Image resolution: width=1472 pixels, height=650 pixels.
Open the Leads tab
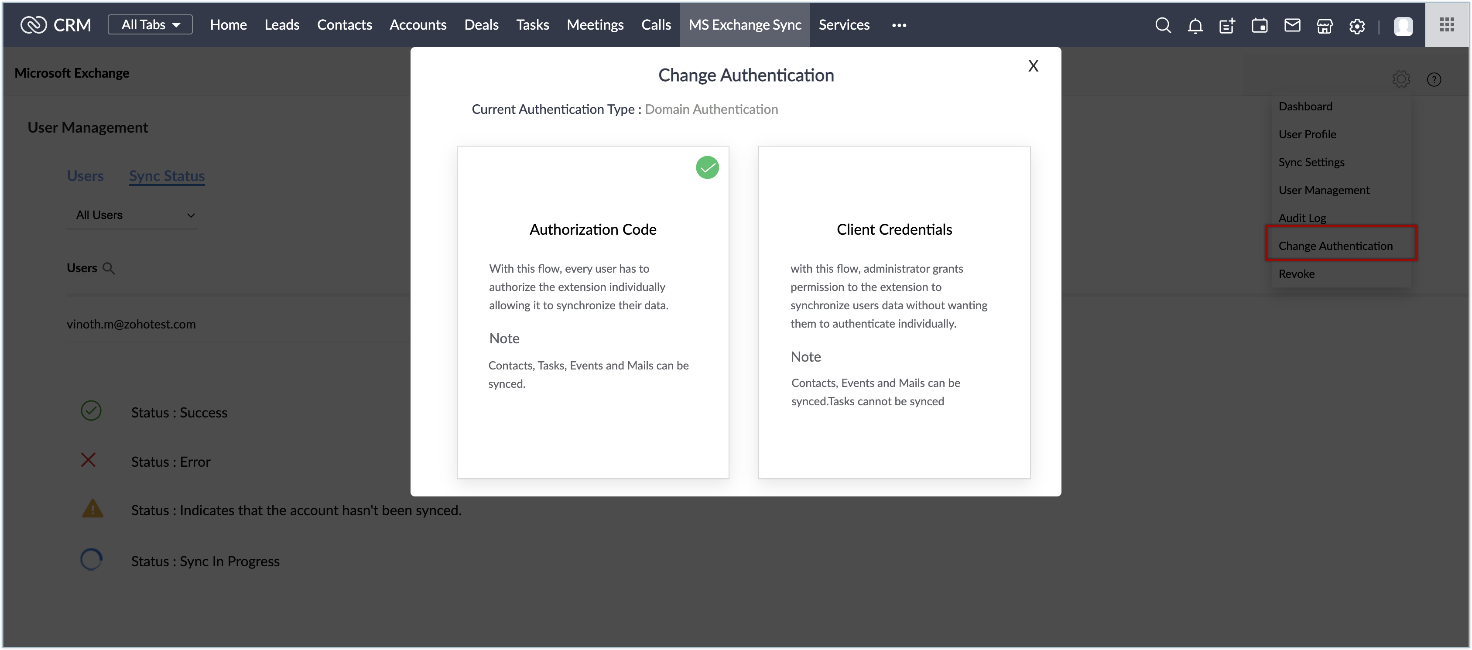pyautogui.click(x=282, y=24)
